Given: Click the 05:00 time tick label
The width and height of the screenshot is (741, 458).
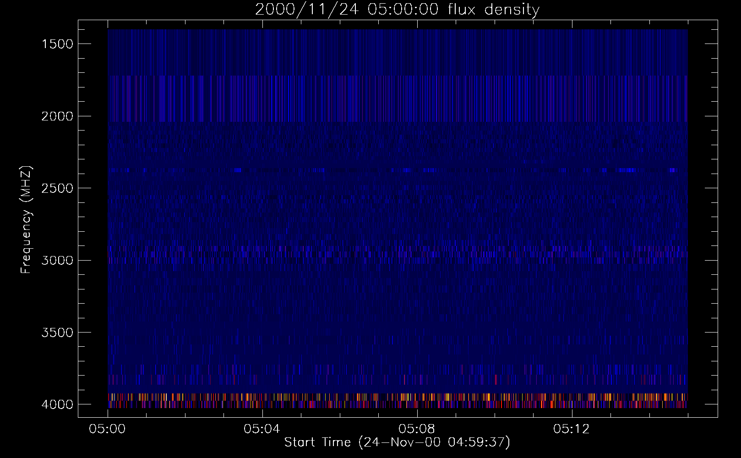Looking at the screenshot, I should (108, 429).
